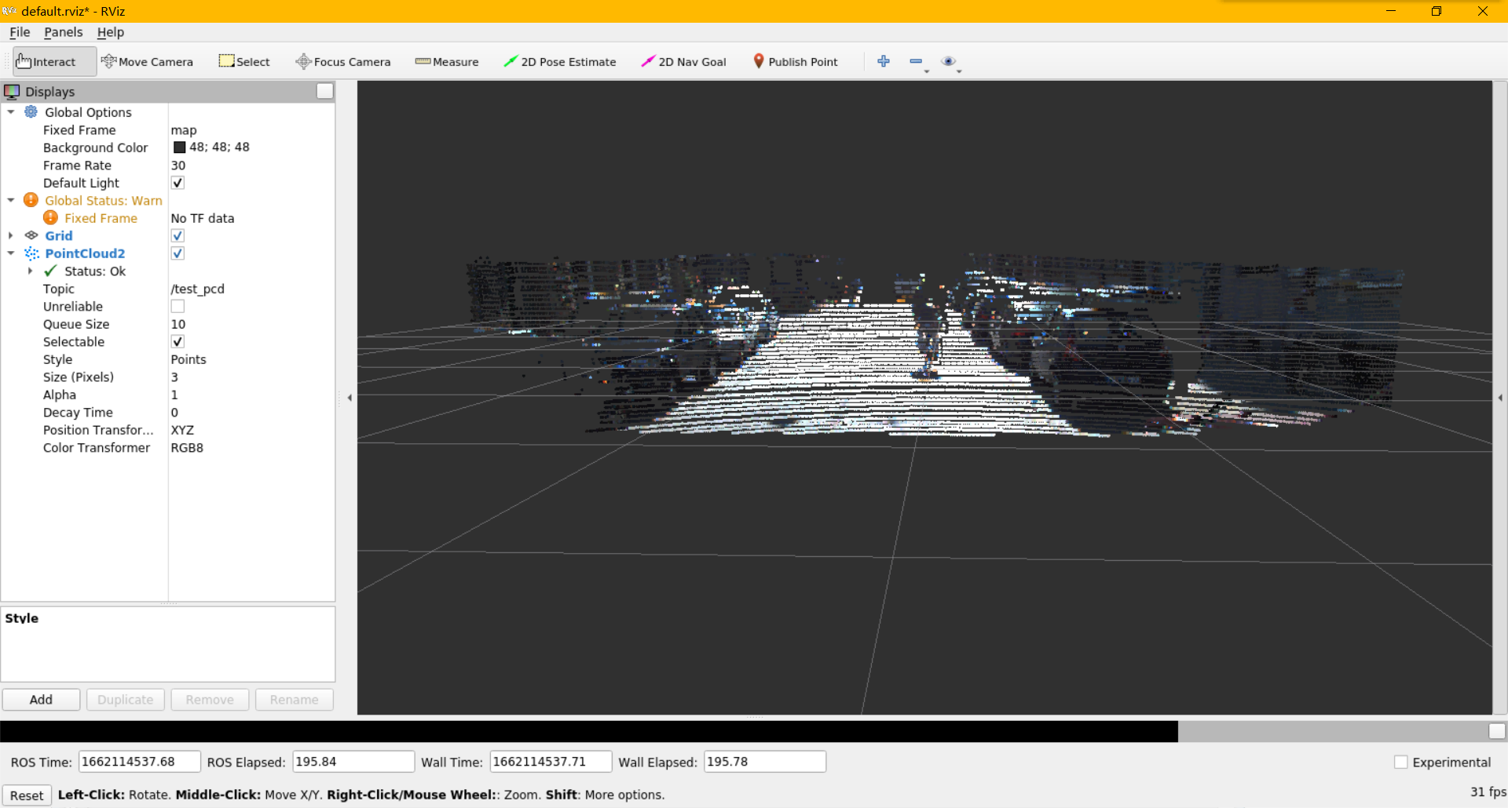Collapse the Global Options section
This screenshot has width=1508, height=808.
[11, 112]
